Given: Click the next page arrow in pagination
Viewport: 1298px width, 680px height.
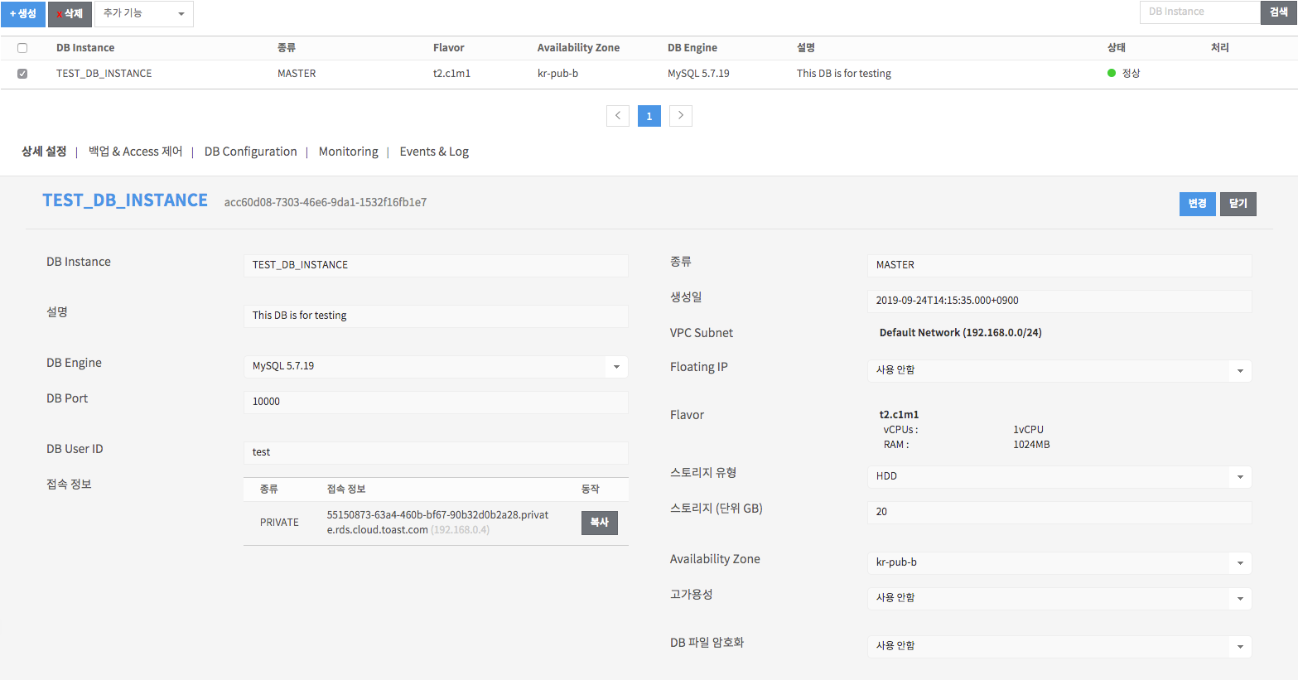Looking at the screenshot, I should (x=681, y=116).
